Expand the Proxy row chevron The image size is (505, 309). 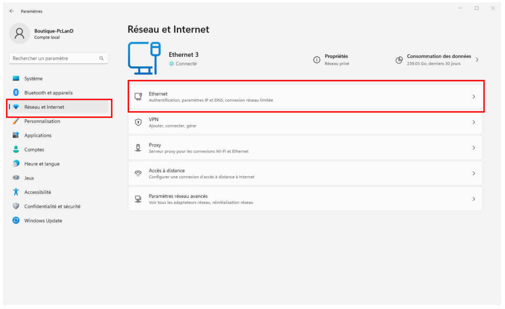tap(473, 148)
